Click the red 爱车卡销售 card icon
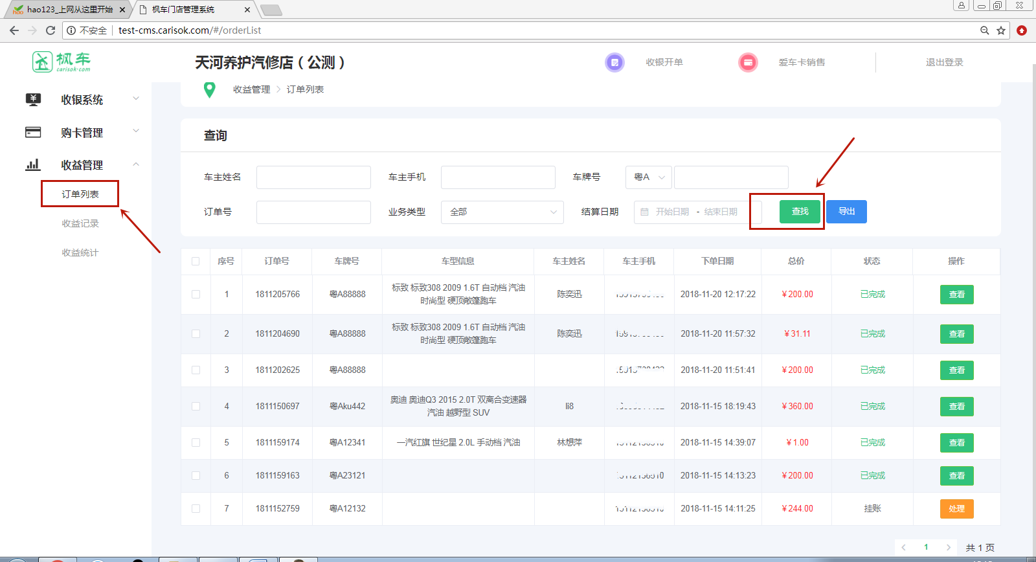Viewport: 1036px width, 562px height. pos(748,62)
